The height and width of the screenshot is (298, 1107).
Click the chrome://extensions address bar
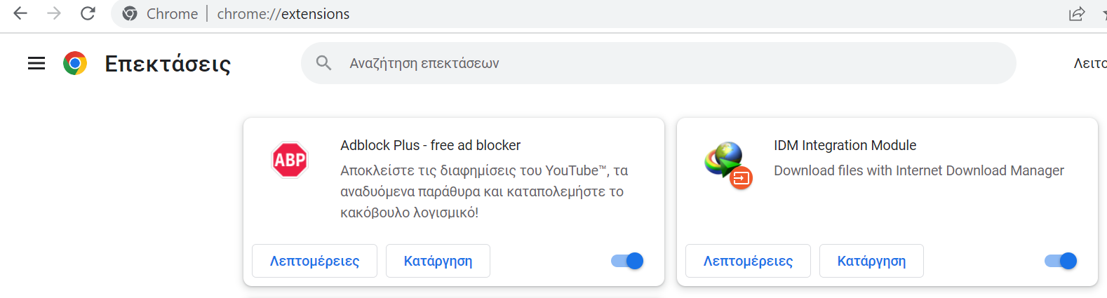[589, 14]
